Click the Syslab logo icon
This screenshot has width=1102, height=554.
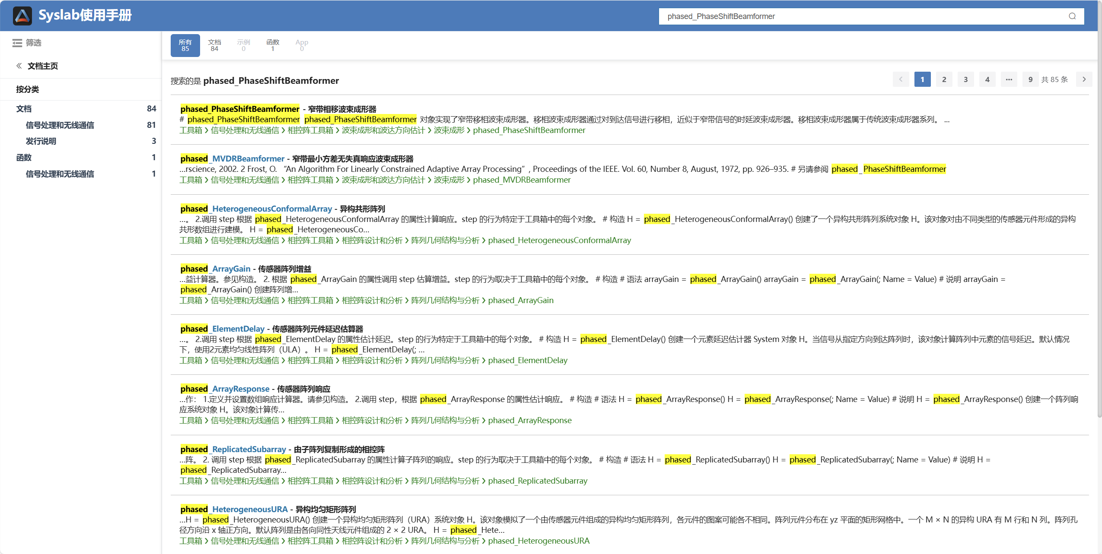22,16
